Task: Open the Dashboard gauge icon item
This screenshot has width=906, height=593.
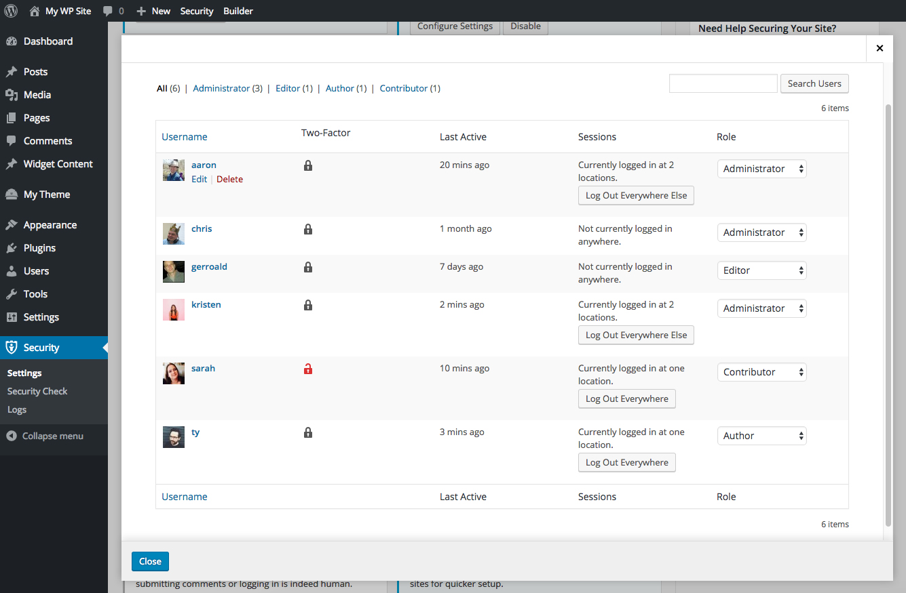Action: [12, 41]
